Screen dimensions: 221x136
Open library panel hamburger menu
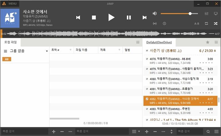pyautogui.click(x=138, y=42)
